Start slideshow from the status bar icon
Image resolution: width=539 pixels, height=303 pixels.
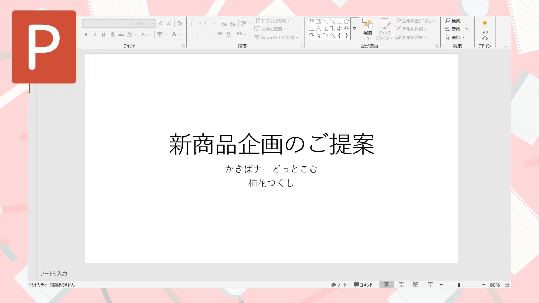pos(430,285)
